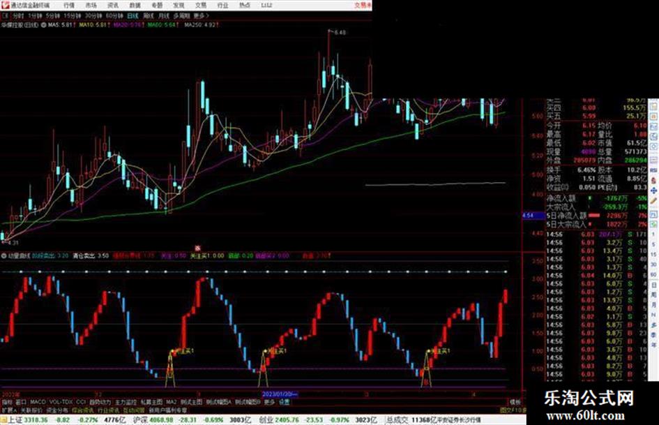Click the 2023/01/20 date marker on time axis
Image resolution: width=659 pixels, height=425 pixels.
pyautogui.click(x=280, y=394)
